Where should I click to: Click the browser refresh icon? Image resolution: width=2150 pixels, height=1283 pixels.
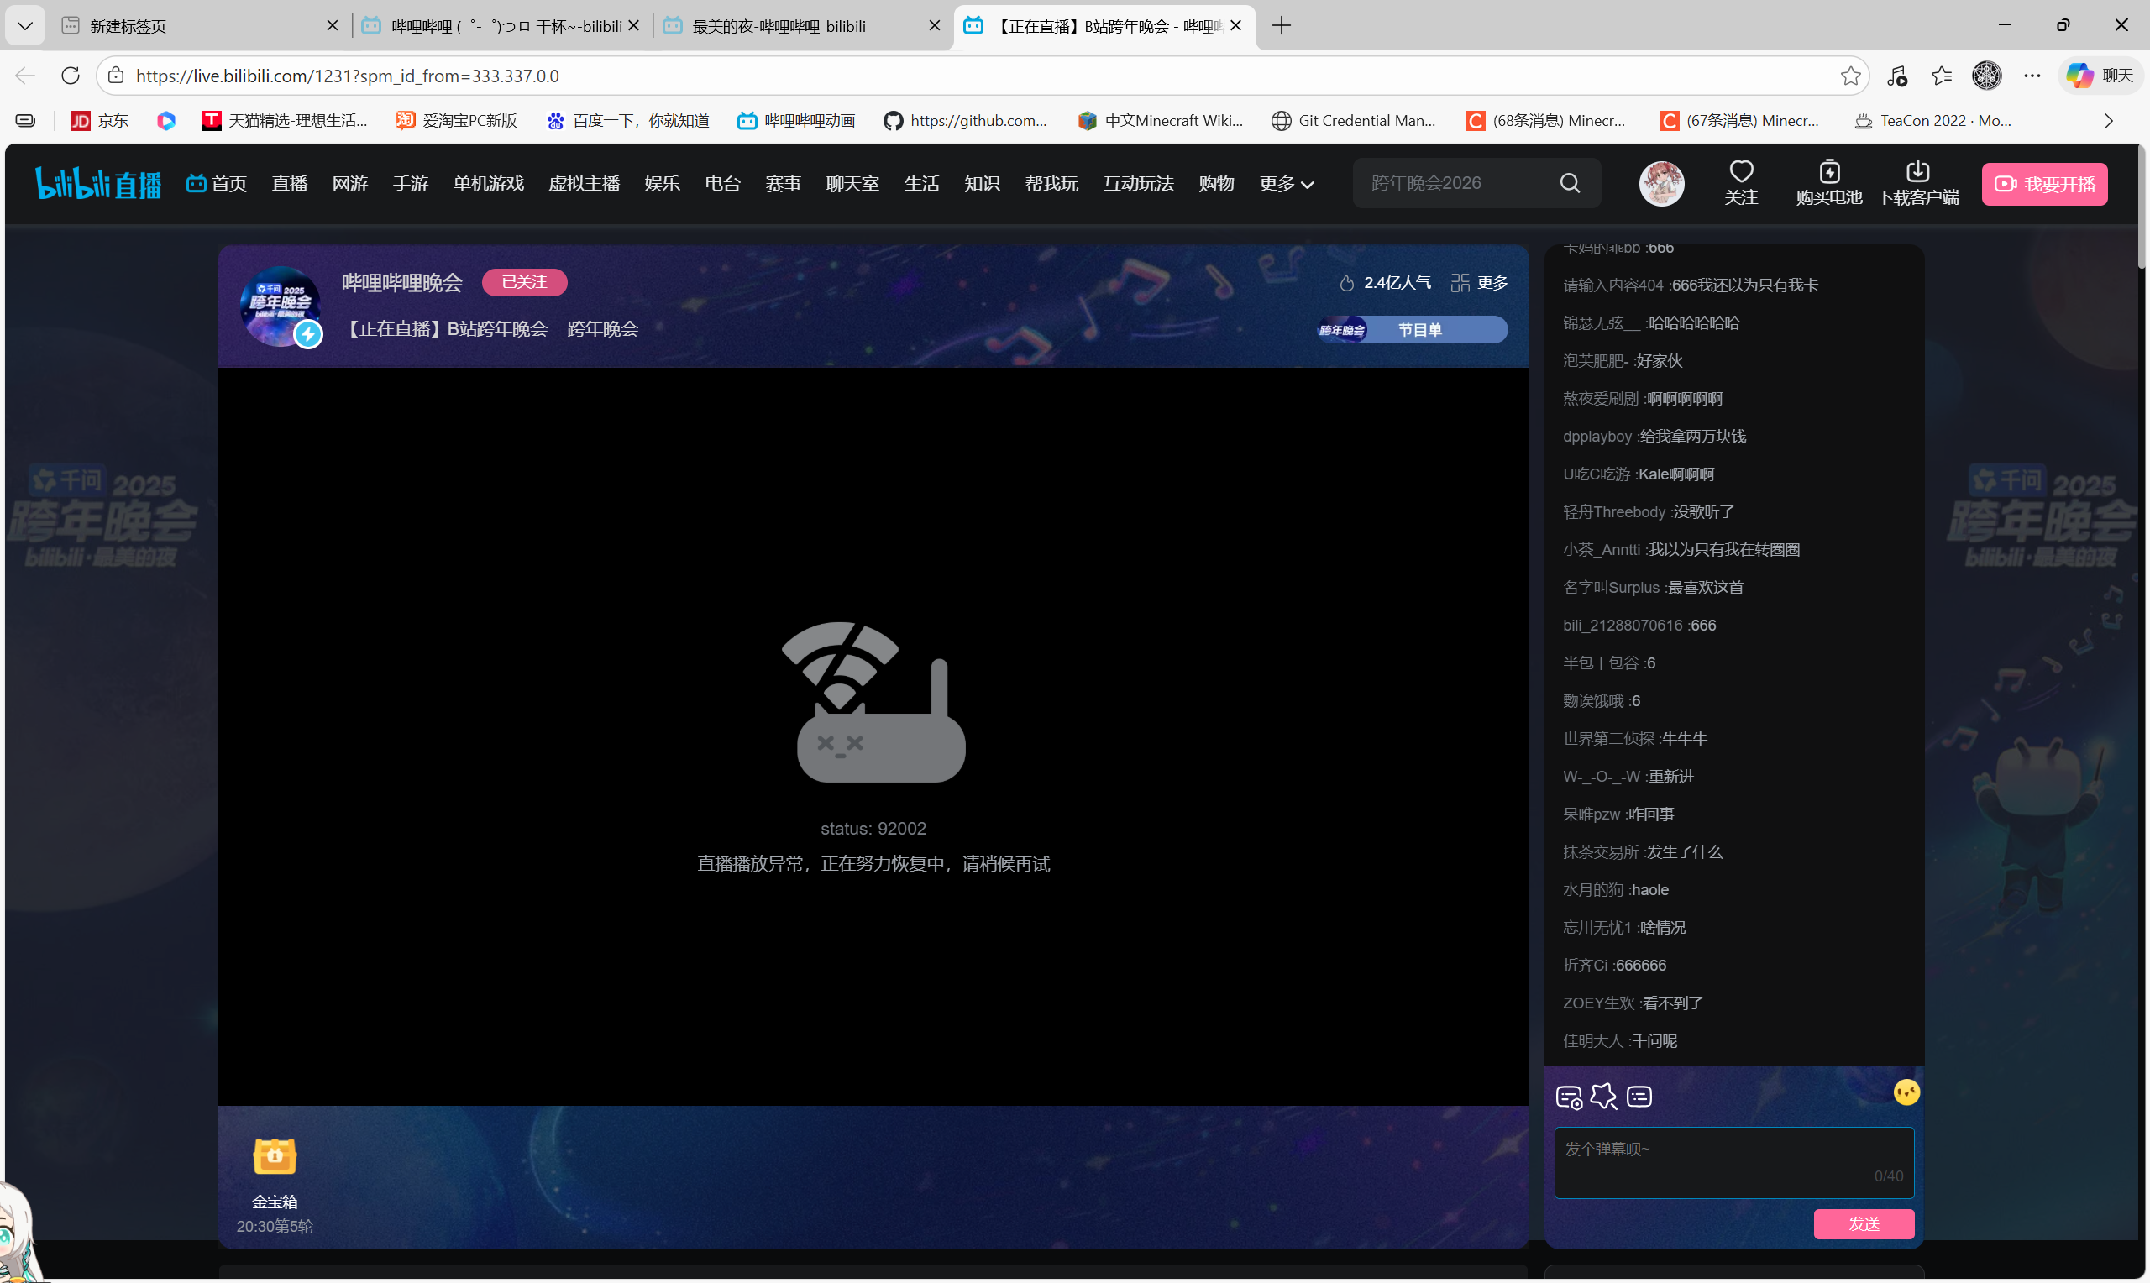pos(71,76)
